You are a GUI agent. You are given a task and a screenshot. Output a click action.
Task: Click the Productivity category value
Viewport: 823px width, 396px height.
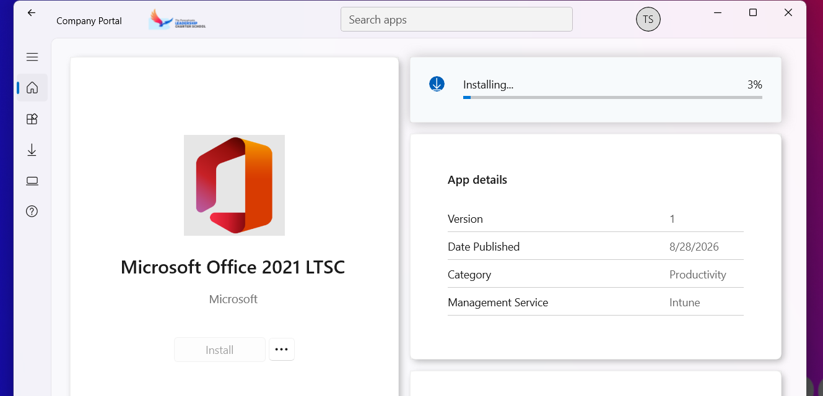(698, 275)
